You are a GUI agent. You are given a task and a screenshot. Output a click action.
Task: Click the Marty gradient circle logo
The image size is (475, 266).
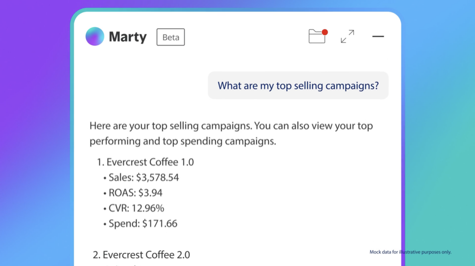pyautogui.click(x=95, y=37)
